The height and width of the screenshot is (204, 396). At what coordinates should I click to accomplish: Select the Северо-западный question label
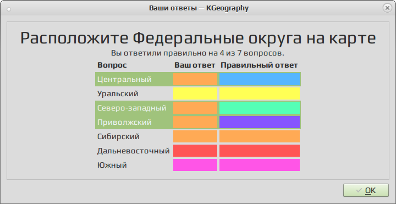click(132, 108)
